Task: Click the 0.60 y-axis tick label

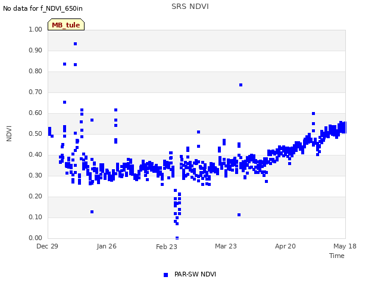Action: [36, 113]
